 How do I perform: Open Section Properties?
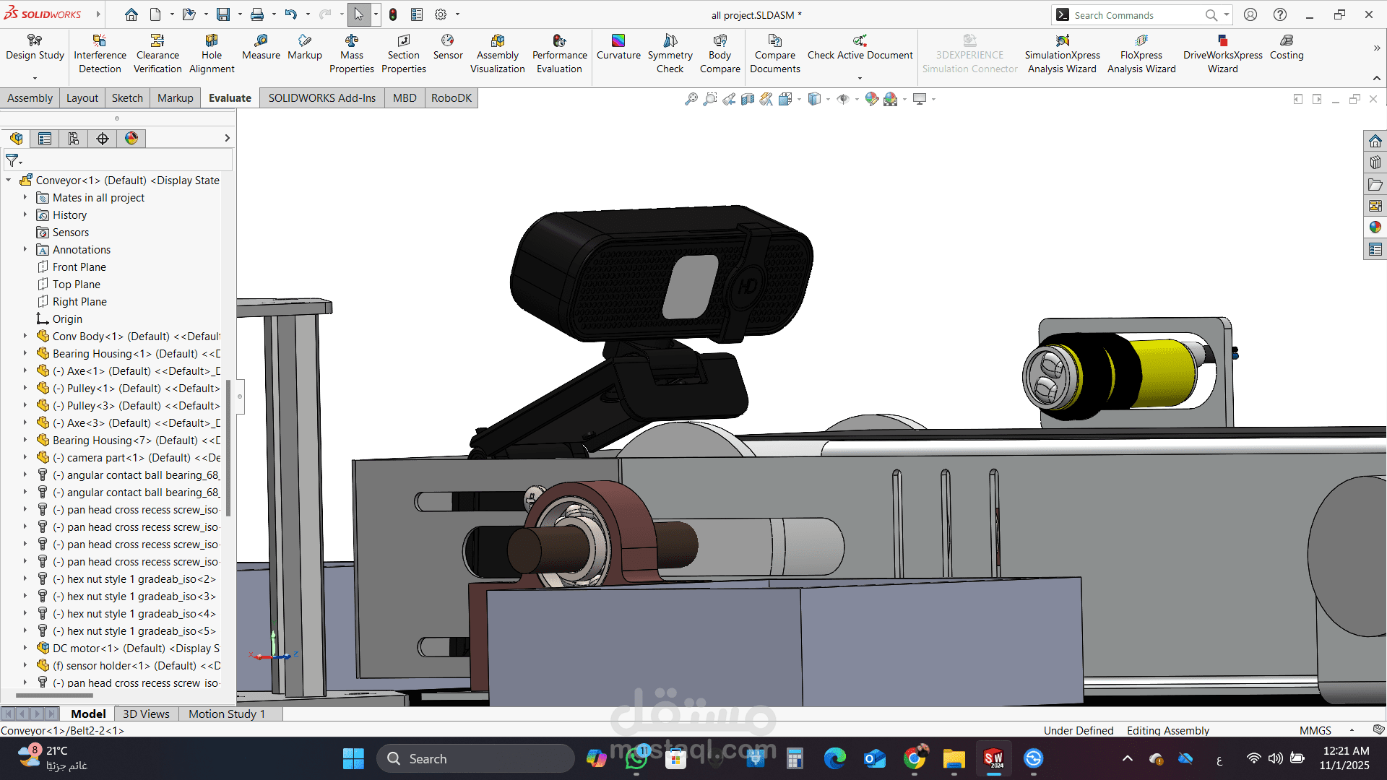(x=403, y=53)
